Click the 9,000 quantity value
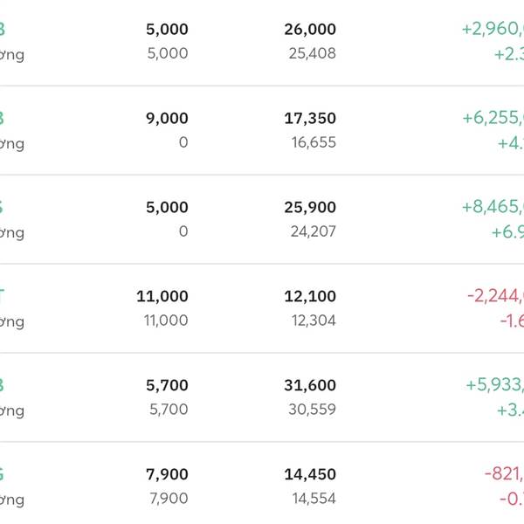524x524 pixels. (x=167, y=119)
